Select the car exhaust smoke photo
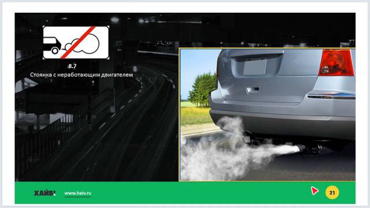The width and height of the screenshot is (370, 208). (267, 114)
